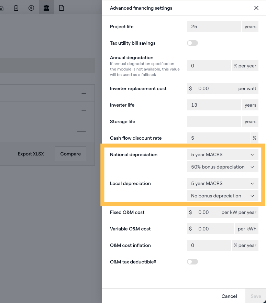266x303 pixels.
Task: Select the bank financing icon tab
Action: 46,8
